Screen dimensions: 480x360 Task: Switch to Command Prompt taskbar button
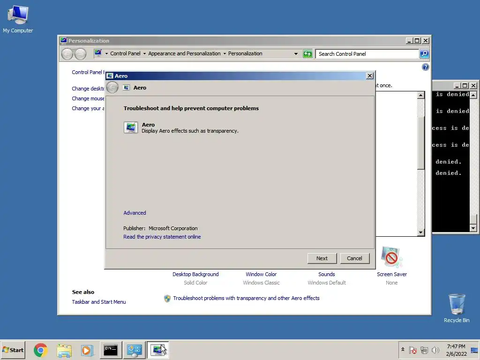pyautogui.click(x=111, y=350)
